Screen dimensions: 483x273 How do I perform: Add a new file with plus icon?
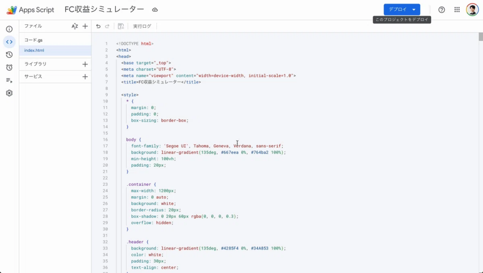(x=85, y=26)
